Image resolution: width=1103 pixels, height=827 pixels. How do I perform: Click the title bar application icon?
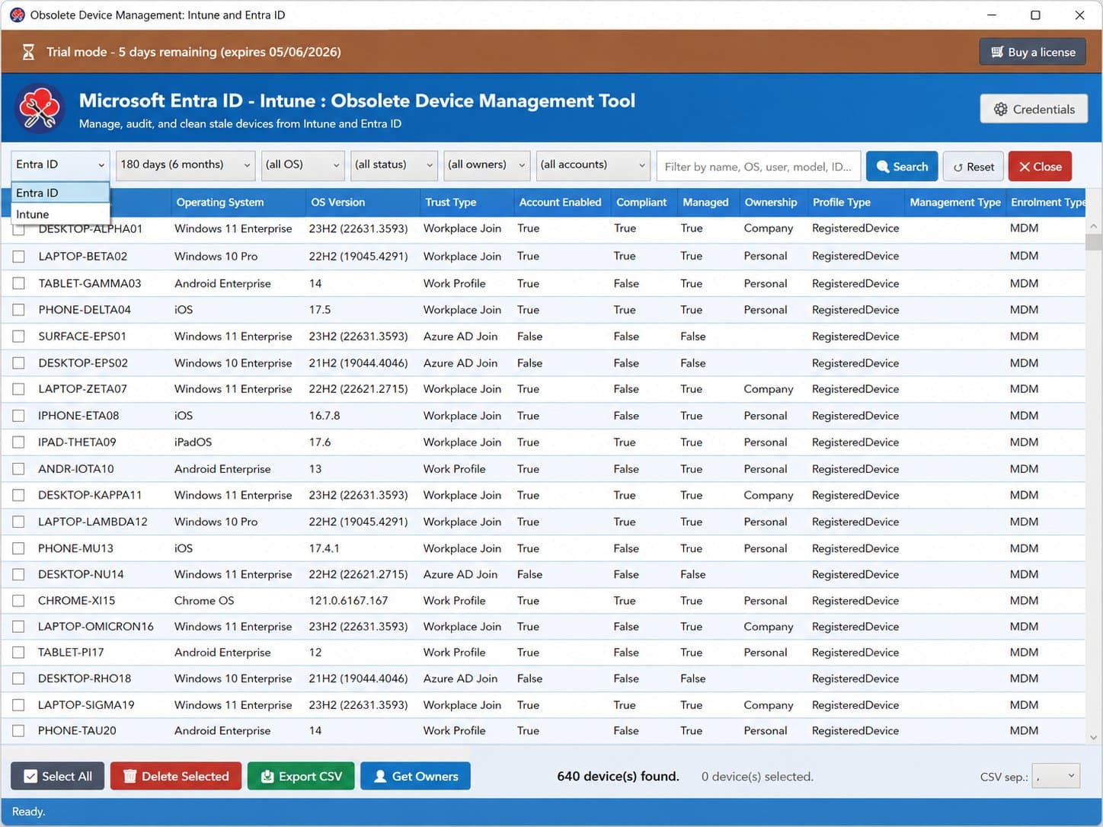point(17,15)
